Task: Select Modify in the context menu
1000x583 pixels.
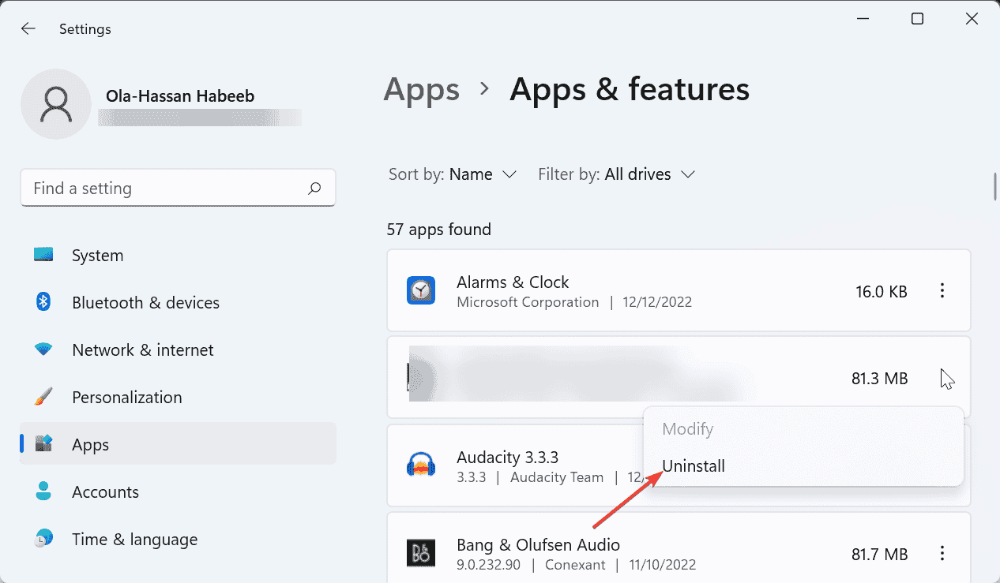Action: pyautogui.click(x=687, y=429)
